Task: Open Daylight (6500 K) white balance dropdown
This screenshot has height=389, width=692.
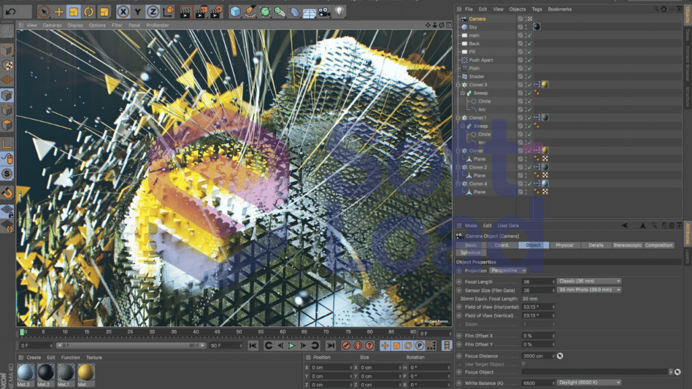Action: (589, 382)
